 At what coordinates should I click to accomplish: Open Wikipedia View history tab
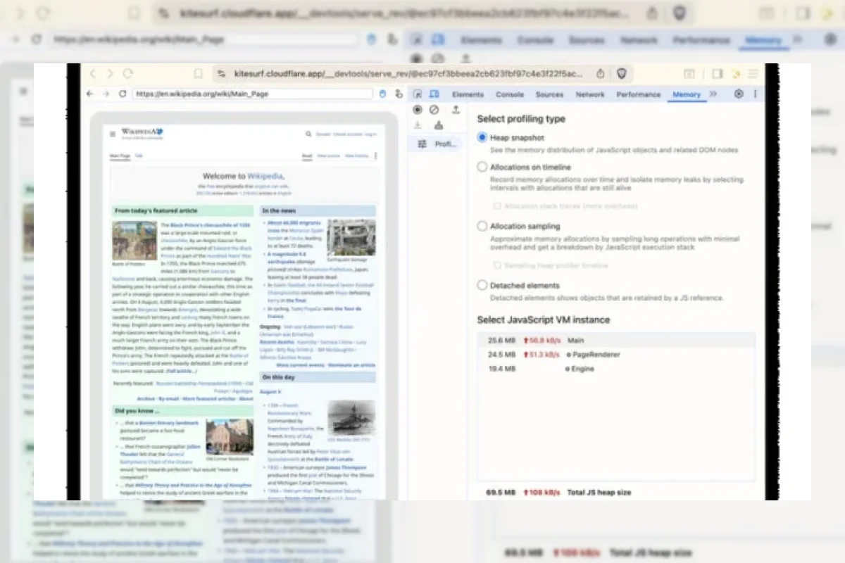click(x=357, y=156)
